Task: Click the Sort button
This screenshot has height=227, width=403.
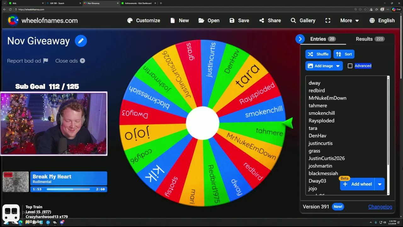Action: (x=344, y=54)
